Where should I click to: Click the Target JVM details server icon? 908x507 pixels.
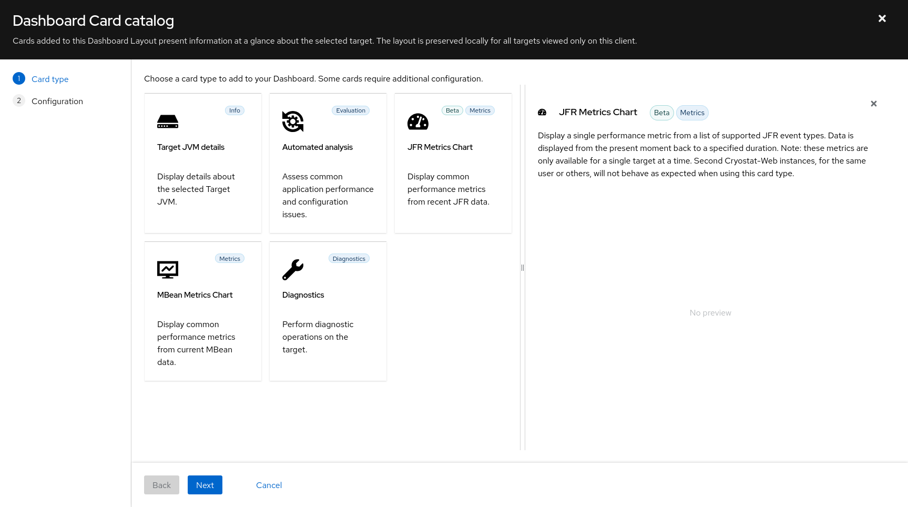[168, 121]
